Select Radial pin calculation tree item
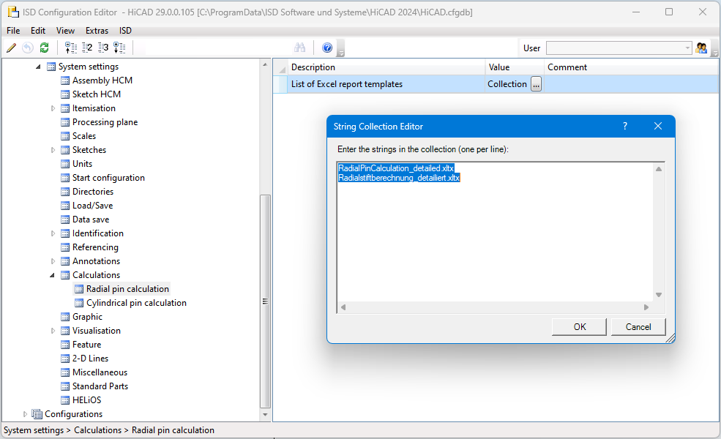 (127, 289)
